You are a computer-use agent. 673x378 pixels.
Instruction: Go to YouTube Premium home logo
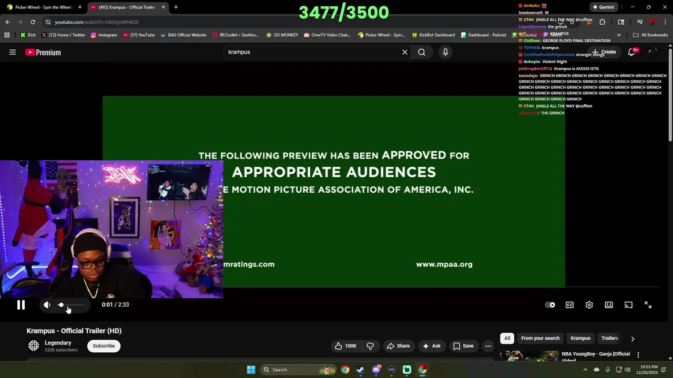tap(43, 52)
